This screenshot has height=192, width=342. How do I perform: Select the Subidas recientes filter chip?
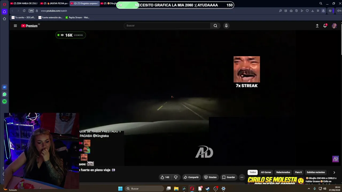(x=316, y=172)
